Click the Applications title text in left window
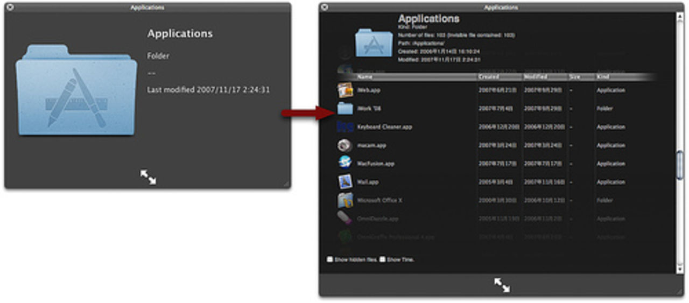 (180, 33)
